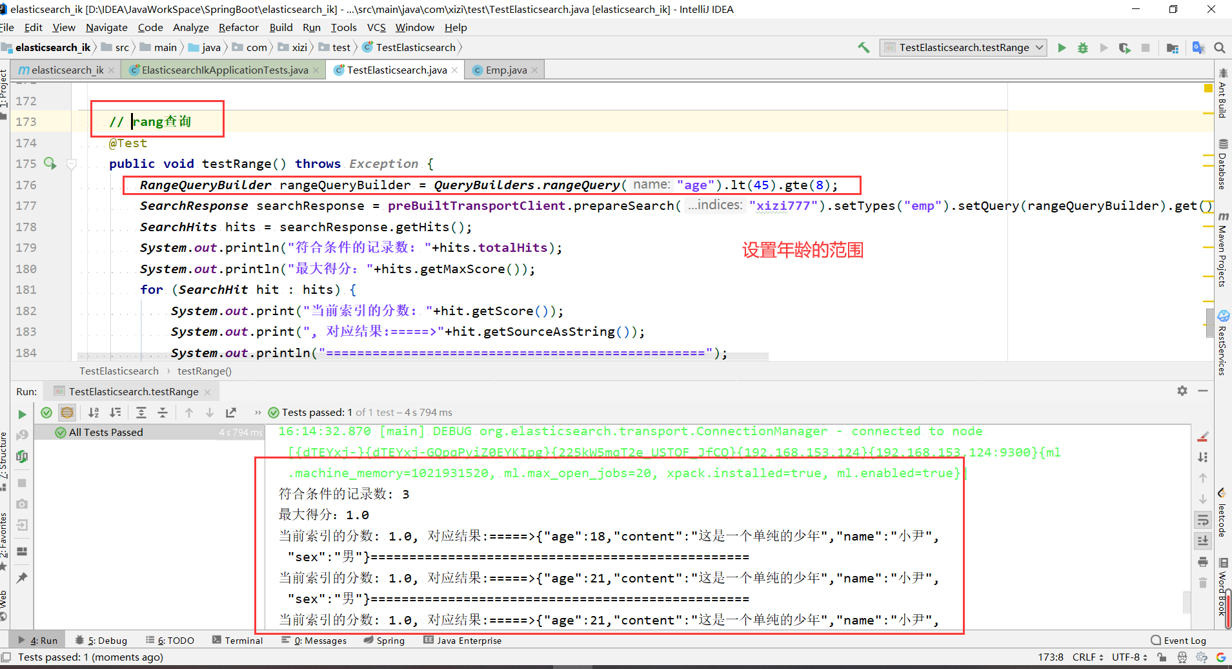Toggle Show Passed tests filter
This screenshot has width=1232, height=669.
click(46, 413)
